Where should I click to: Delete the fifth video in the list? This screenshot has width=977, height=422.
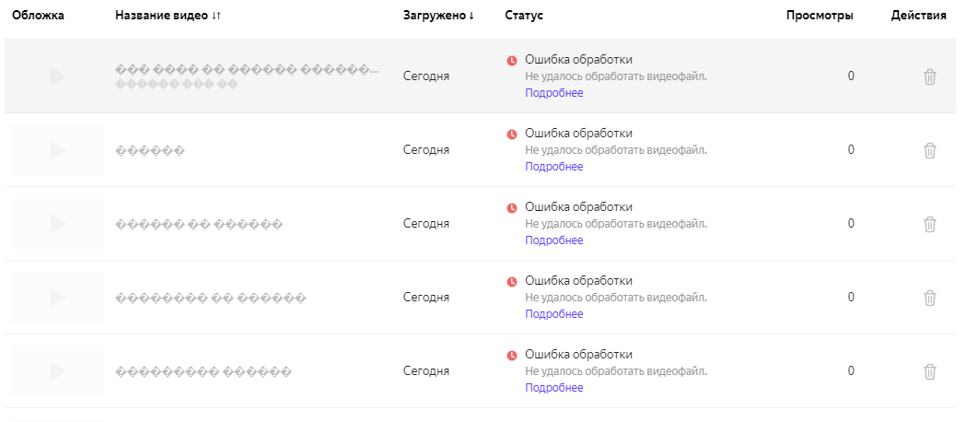[x=929, y=371]
